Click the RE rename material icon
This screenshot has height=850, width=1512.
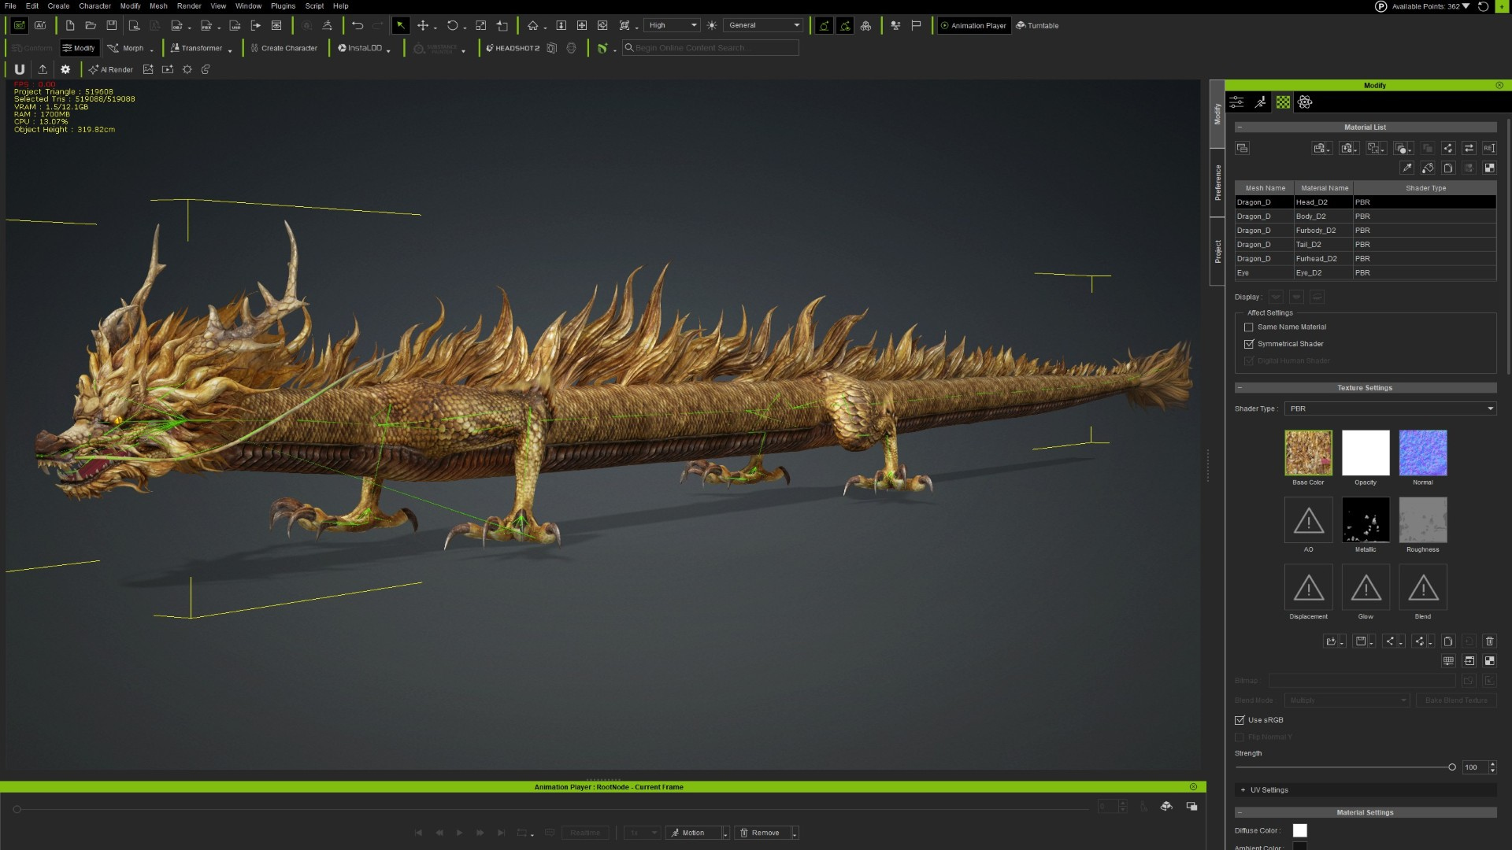1489,148
